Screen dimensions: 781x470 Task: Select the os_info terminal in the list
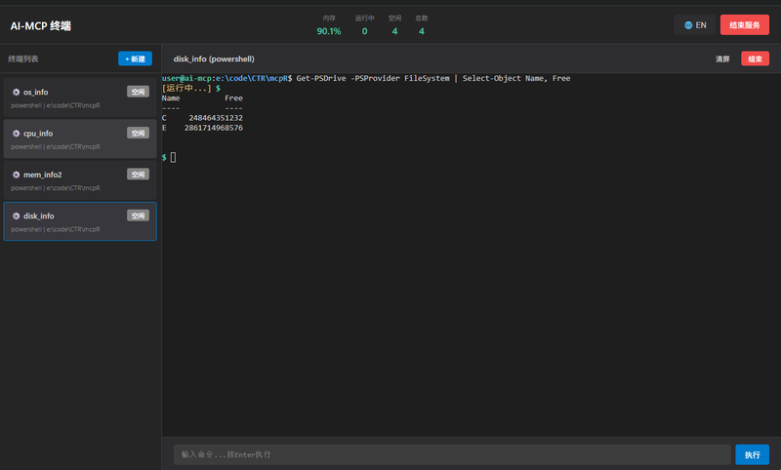click(x=68, y=98)
